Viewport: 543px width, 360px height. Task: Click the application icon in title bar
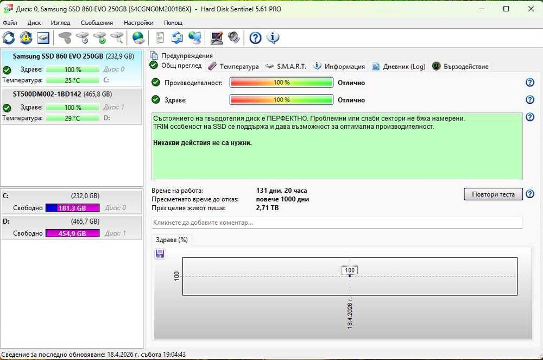click(x=8, y=9)
